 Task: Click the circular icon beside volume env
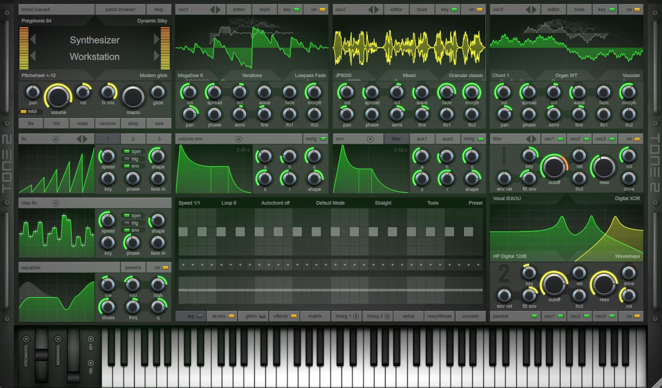238,139
